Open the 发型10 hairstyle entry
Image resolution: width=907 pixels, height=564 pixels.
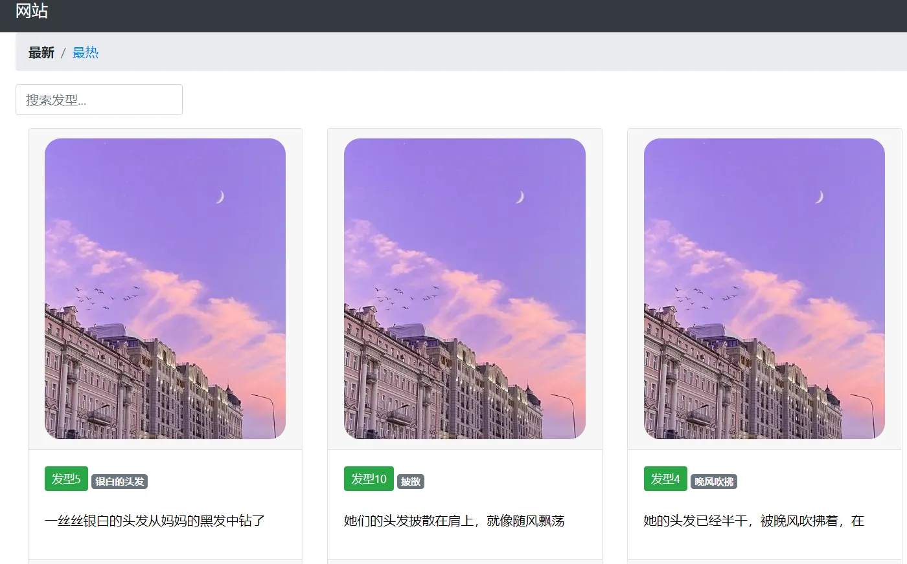pyautogui.click(x=368, y=479)
